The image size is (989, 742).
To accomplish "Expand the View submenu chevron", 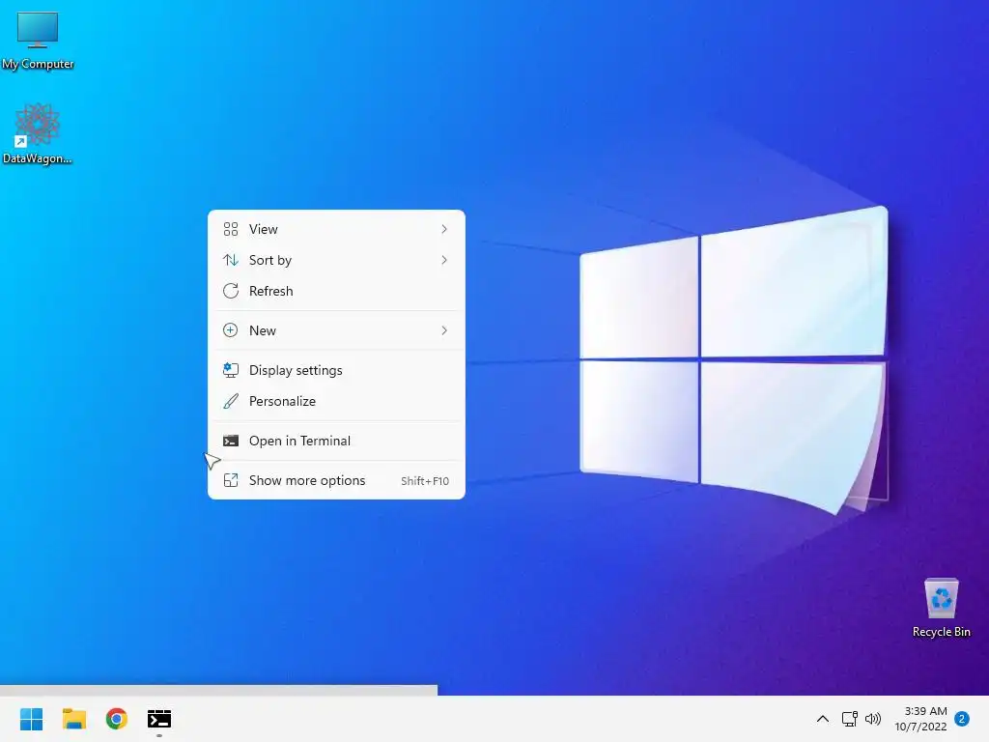I will click(444, 229).
